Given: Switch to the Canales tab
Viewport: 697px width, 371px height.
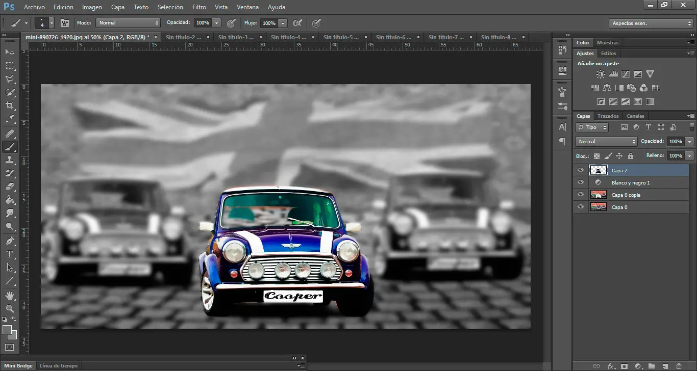Looking at the screenshot, I should coord(635,116).
